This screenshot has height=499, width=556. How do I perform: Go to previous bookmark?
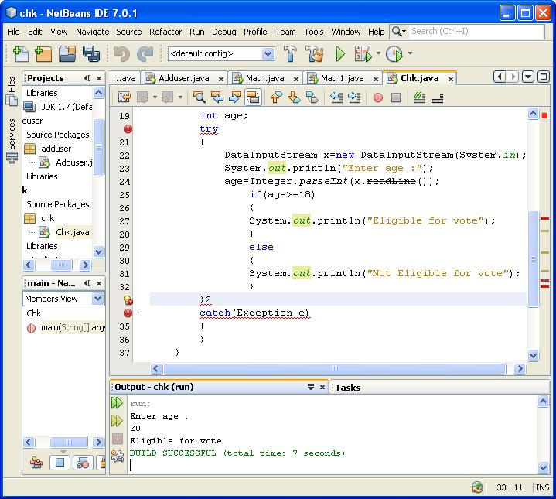click(276, 97)
